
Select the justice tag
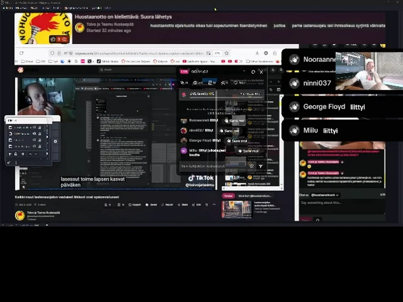coord(279,25)
